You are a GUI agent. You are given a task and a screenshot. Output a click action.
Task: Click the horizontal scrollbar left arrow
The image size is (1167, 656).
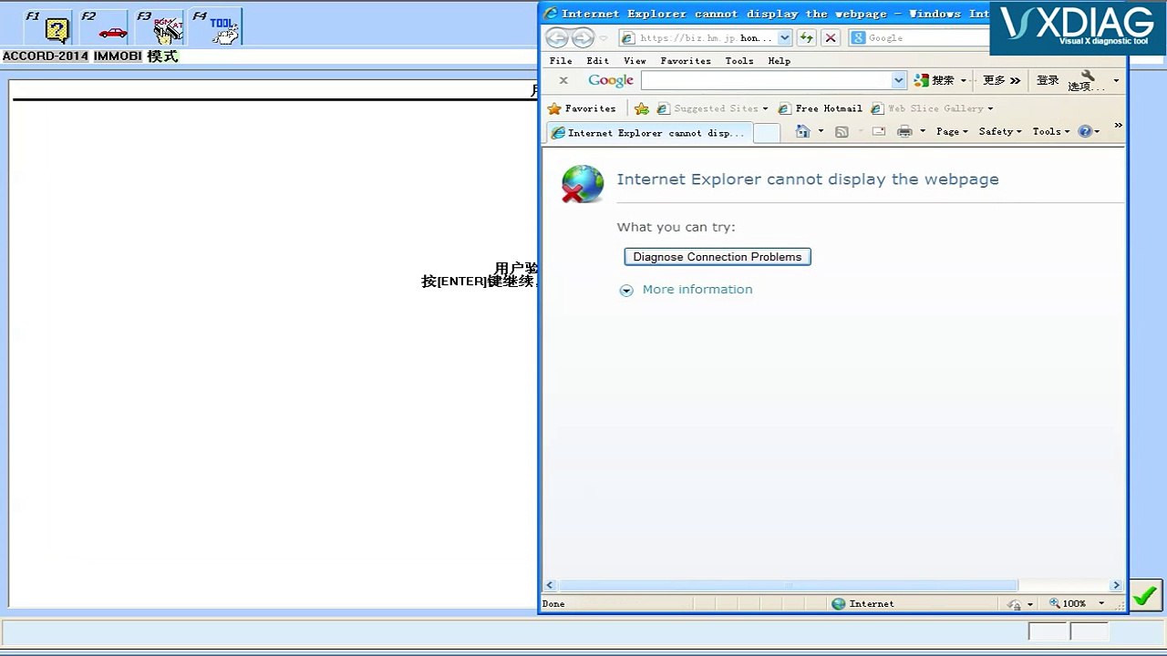coord(550,585)
